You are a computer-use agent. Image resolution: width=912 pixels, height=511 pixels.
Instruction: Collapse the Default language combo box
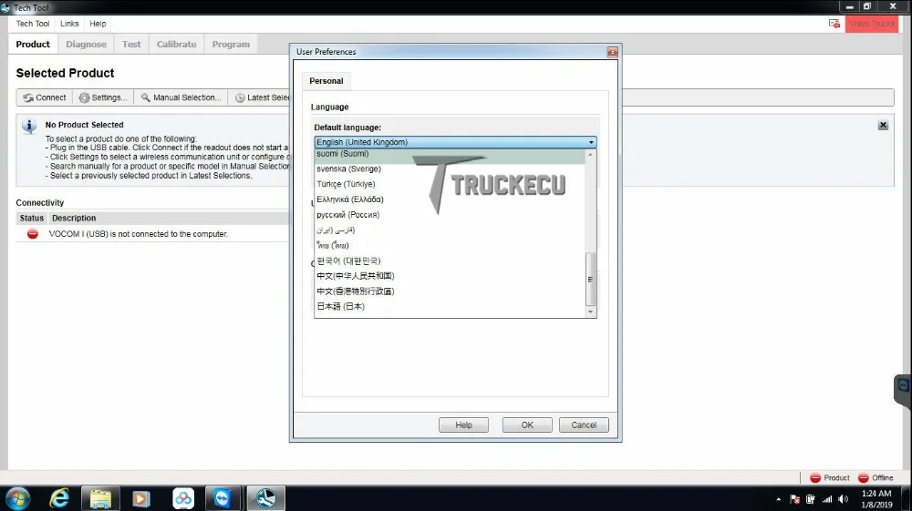tap(591, 142)
